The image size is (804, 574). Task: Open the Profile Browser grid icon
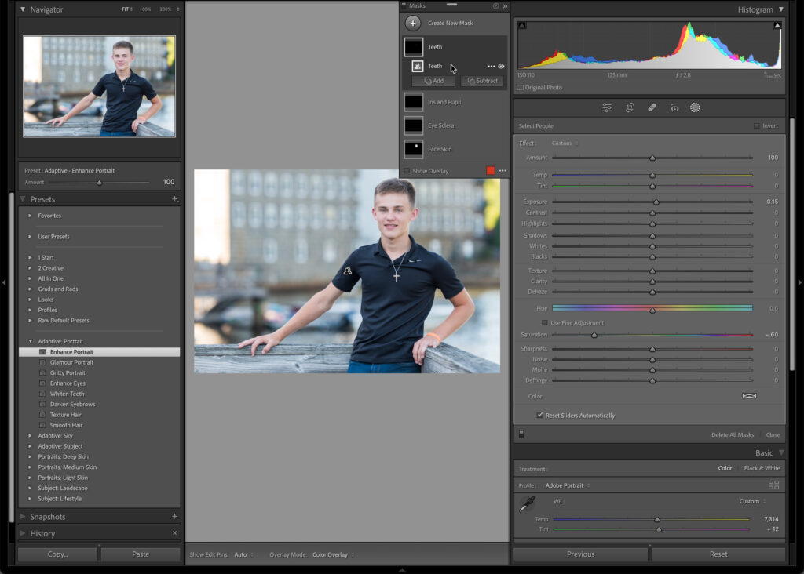pyautogui.click(x=773, y=485)
